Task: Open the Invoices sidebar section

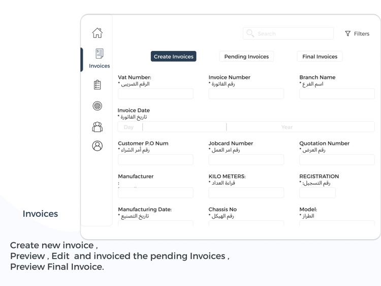Action: click(99, 59)
